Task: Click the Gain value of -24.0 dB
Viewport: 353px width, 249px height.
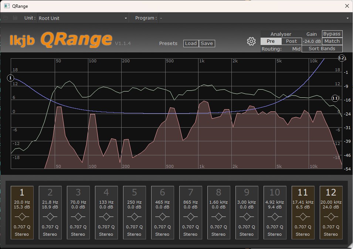Action: (x=312, y=41)
